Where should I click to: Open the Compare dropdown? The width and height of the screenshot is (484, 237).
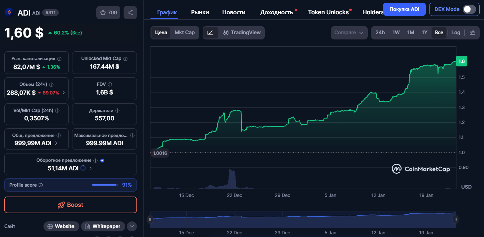[x=349, y=33]
